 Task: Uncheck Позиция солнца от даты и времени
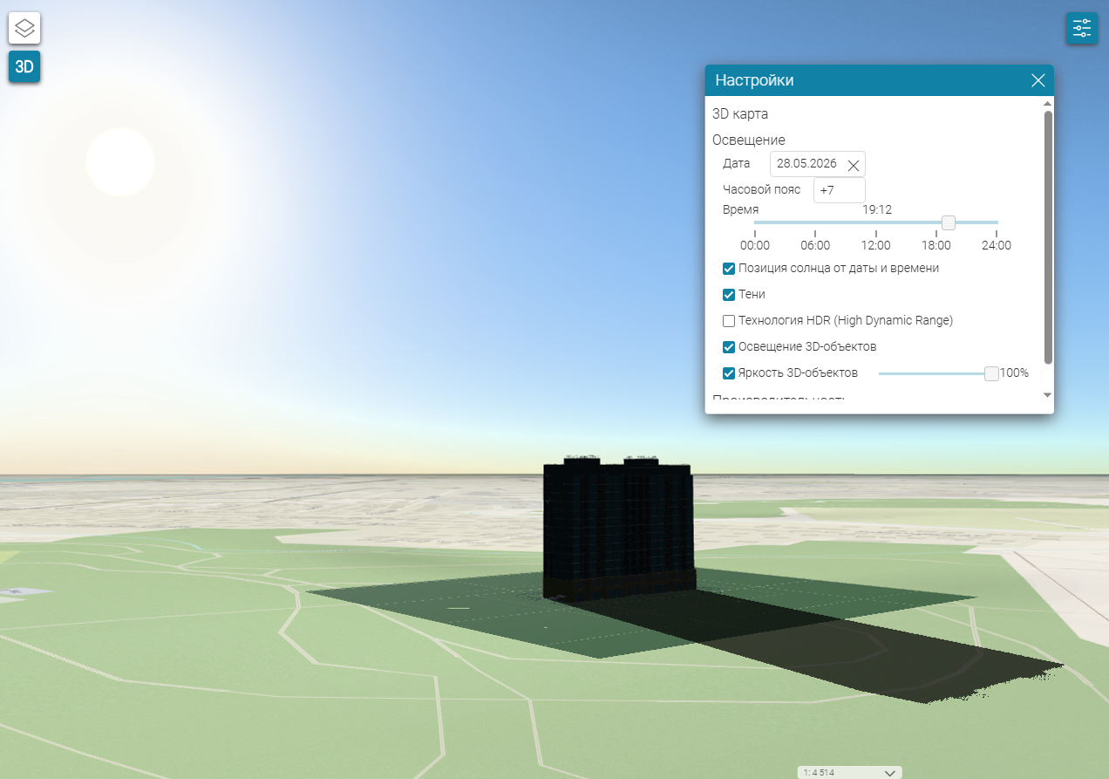coord(729,269)
